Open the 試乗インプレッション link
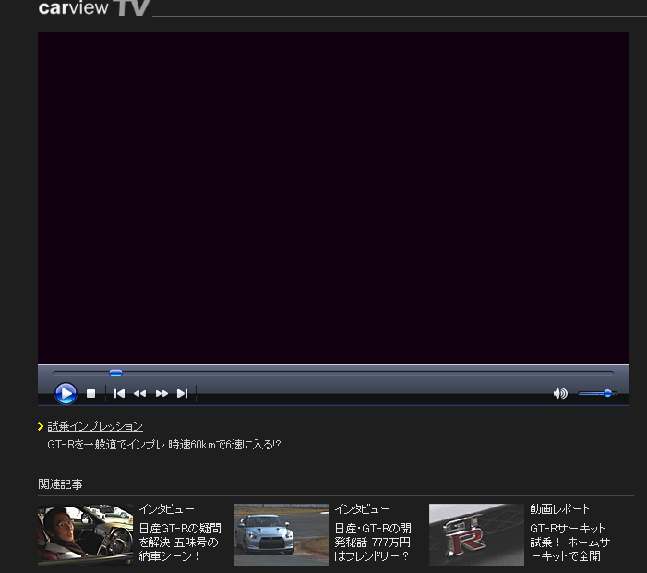Screen dimensions: 647x573 pyautogui.click(x=95, y=426)
